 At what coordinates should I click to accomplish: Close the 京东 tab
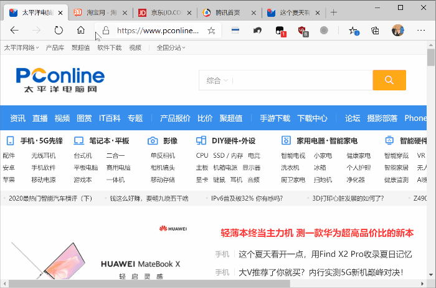click(x=189, y=13)
